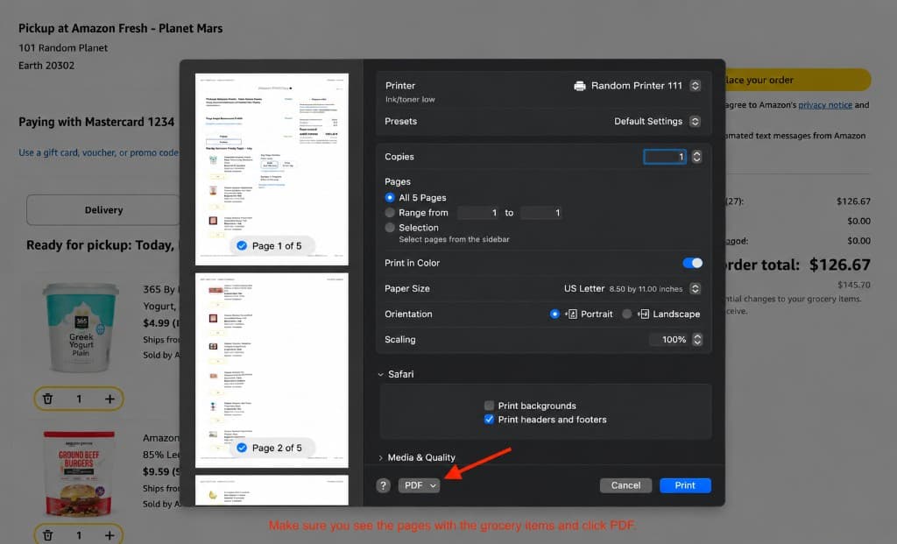Click the '$4.99' yogurt price text
The width and height of the screenshot is (897, 544).
coord(156,322)
